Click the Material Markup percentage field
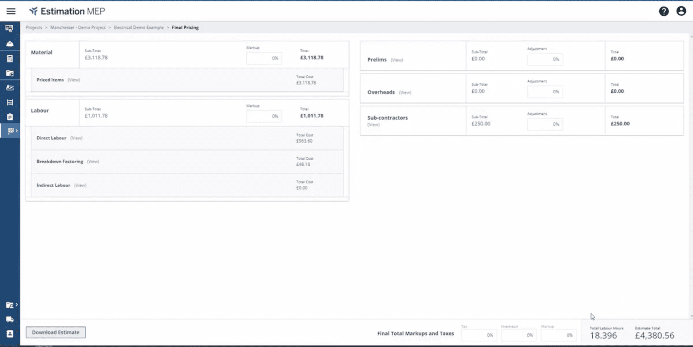The width and height of the screenshot is (693, 347). (264, 58)
